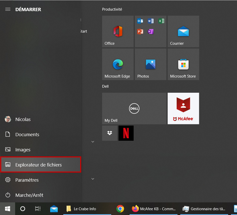
Task: Open the McAfee tile
Action: tap(183, 108)
